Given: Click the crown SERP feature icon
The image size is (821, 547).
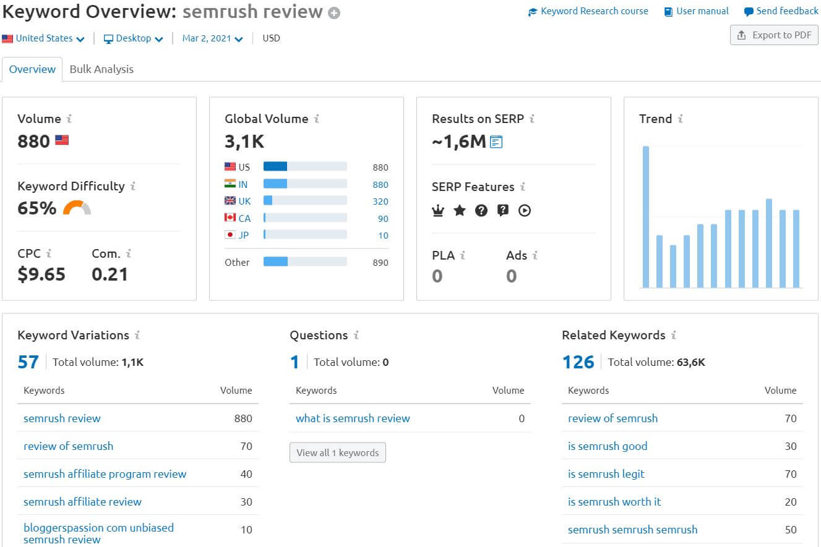Looking at the screenshot, I should tap(438, 211).
